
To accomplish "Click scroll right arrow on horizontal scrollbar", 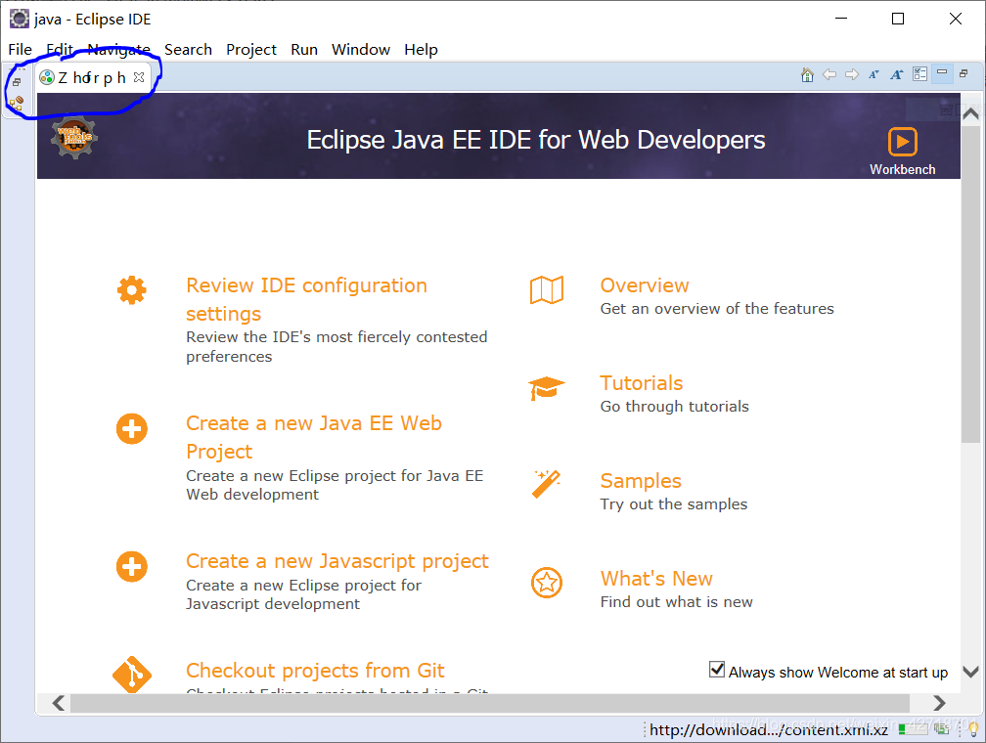I will click(939, 702).
